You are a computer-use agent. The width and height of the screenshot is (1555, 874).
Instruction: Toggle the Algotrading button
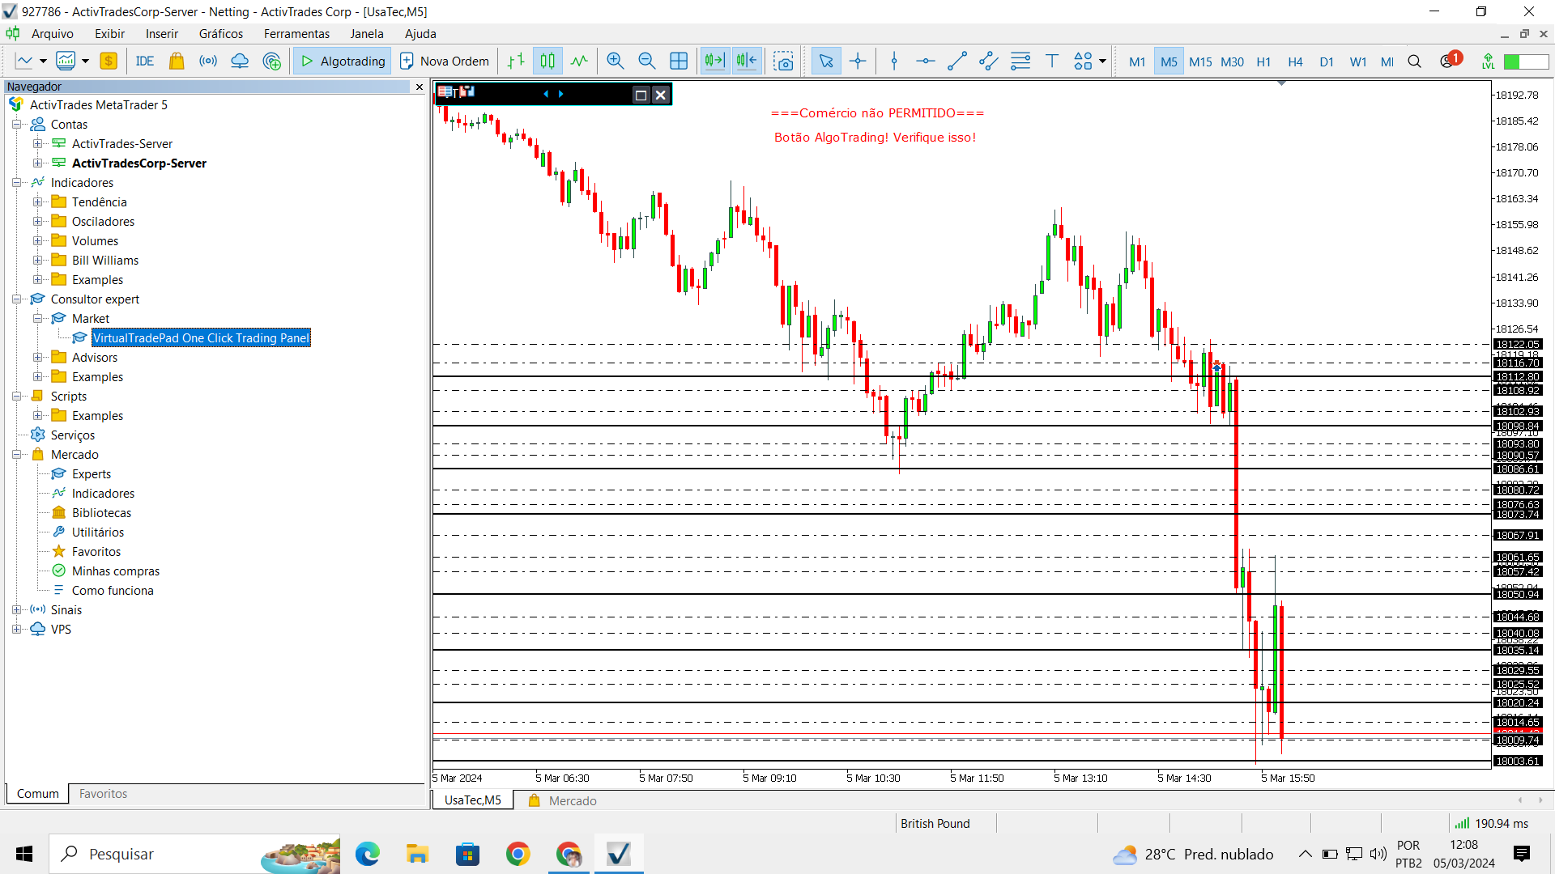tap(343, 62)
